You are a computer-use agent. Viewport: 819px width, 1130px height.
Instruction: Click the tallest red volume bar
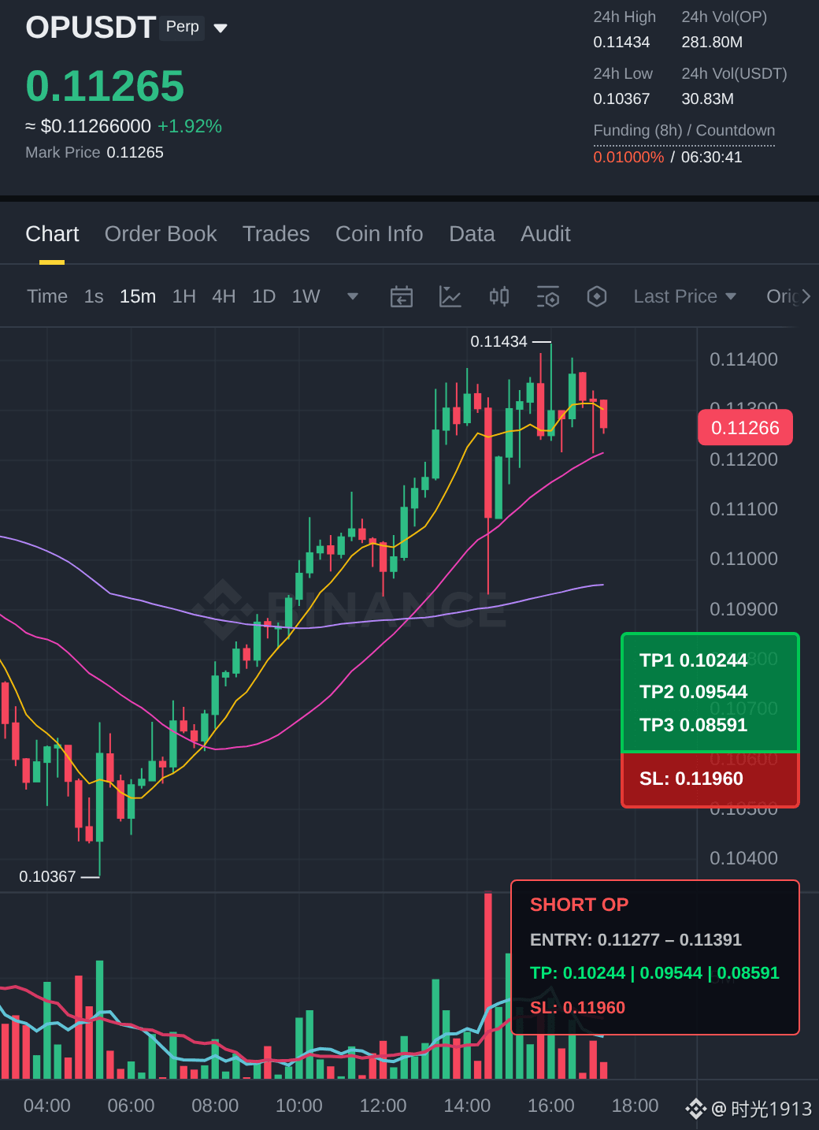(x=488, y=985)
